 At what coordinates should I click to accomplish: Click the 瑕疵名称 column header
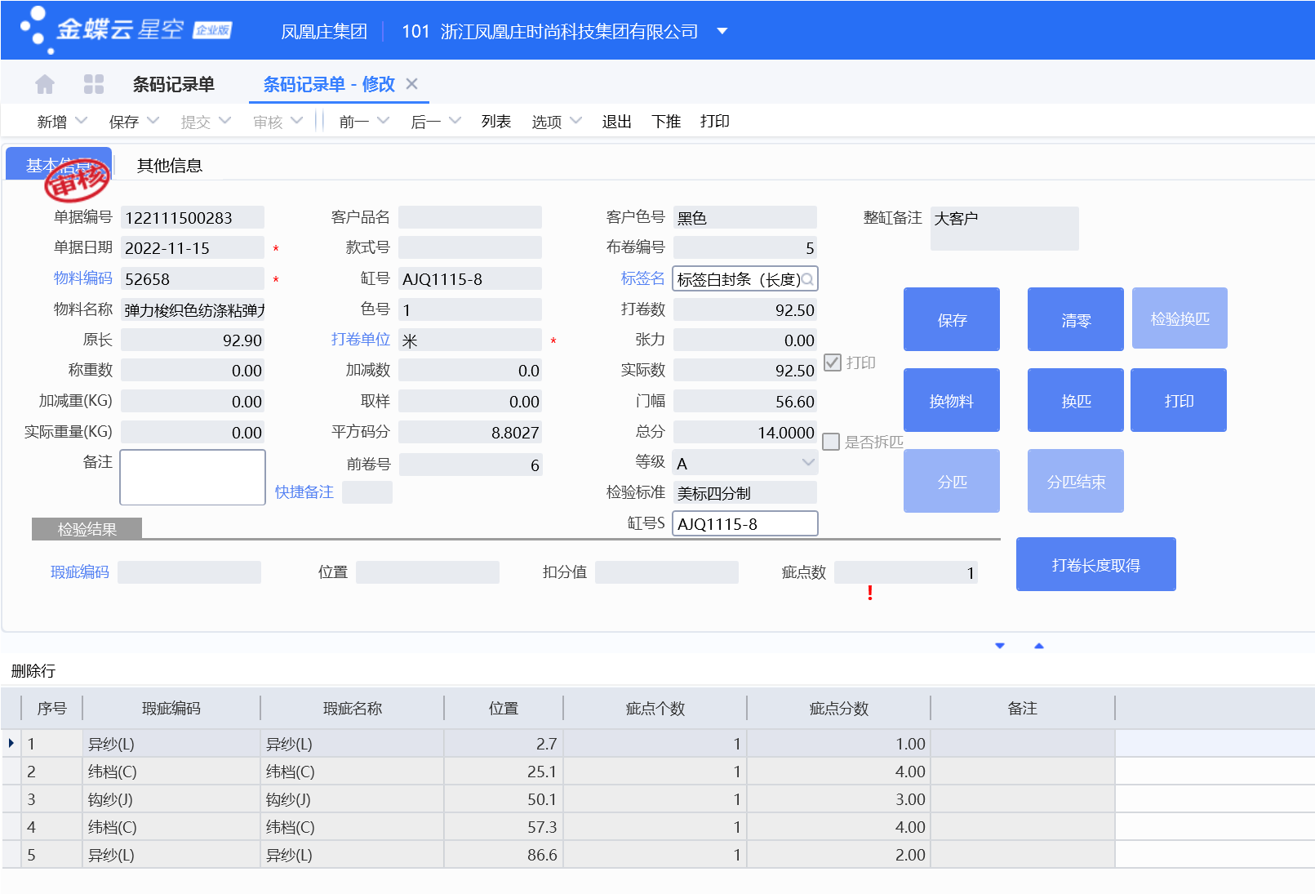[x=353, y=708]
